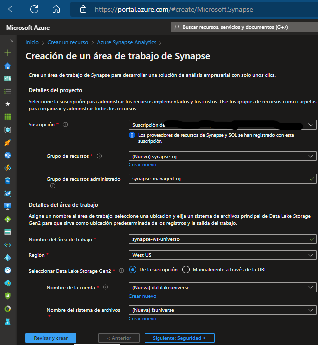This screenshot has width=318, height=345.
Task: Open Quickstart Center rocket icon
Action: point(8,143)
